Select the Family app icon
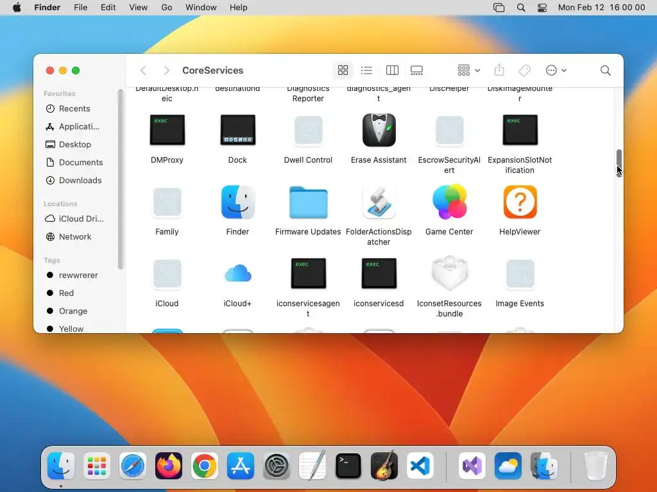Viewport: 657px width, 492px height. coord(167,202)
